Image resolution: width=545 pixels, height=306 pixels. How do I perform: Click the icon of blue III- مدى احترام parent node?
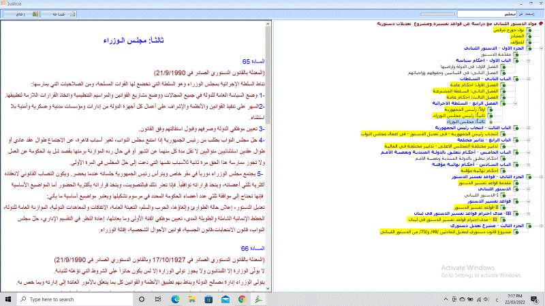pyautogui.click(x=516, y=214)
